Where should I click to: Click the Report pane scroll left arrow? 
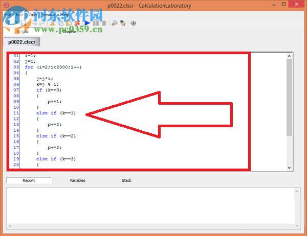pyautogui.click(x=10, y=226)
